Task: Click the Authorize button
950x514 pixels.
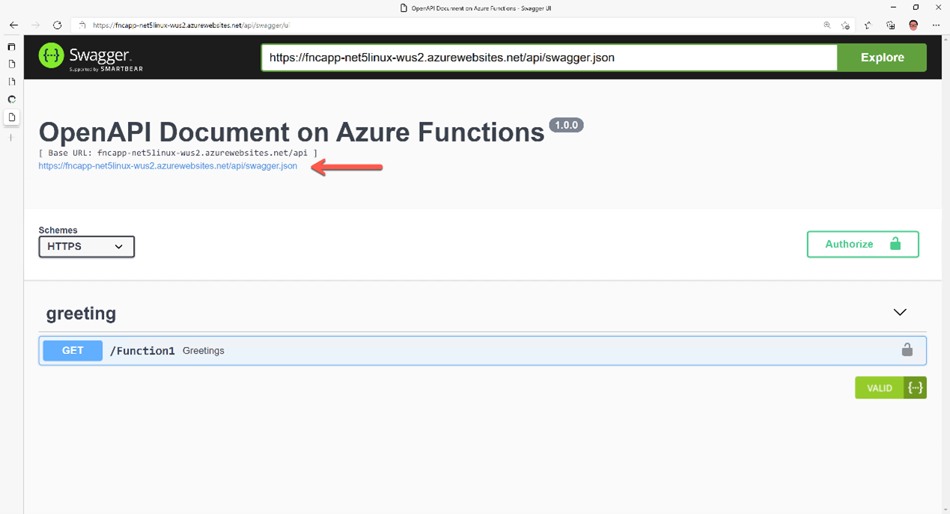Action: coord(862,244)
